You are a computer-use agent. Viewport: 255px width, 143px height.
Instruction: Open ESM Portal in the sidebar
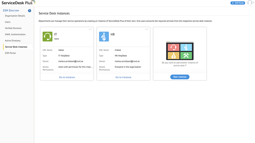pos(10,53)
